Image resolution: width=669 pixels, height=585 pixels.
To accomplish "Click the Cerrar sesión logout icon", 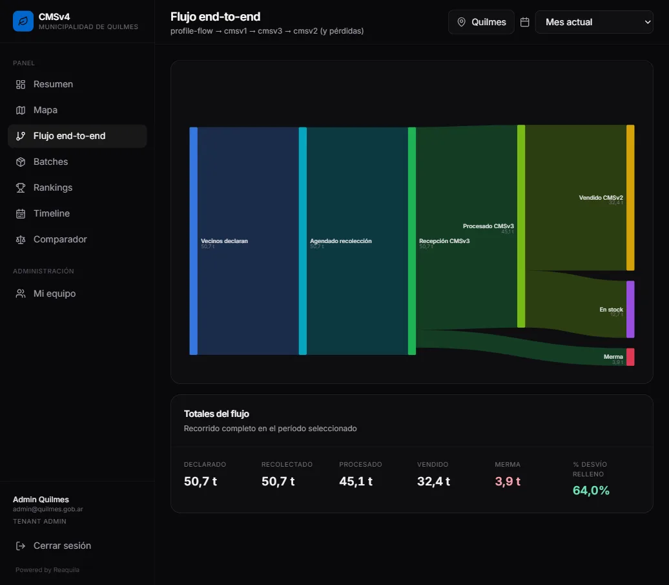I will point(21,546).
